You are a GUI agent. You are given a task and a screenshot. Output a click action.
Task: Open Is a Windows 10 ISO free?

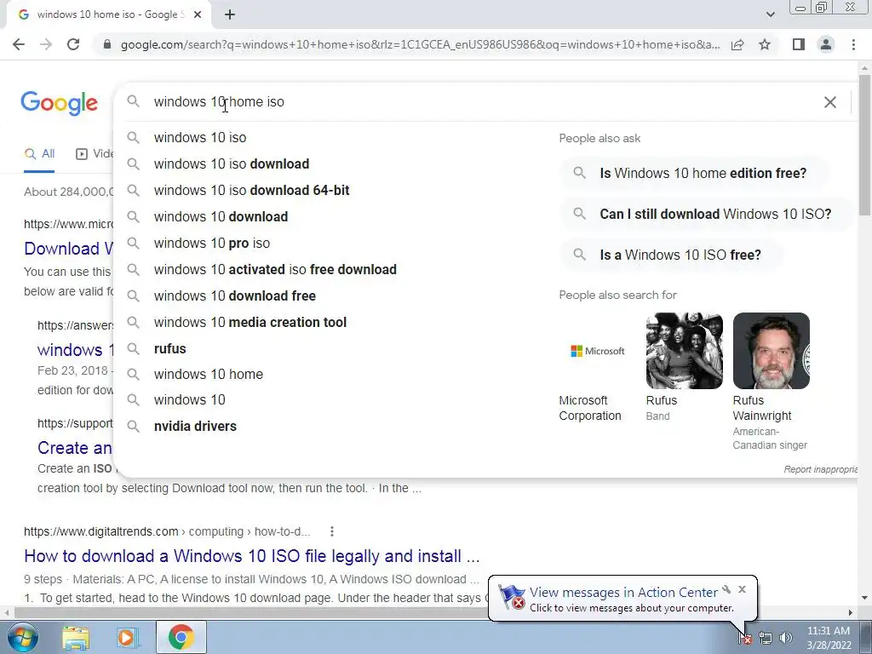(x=671, y=255)
